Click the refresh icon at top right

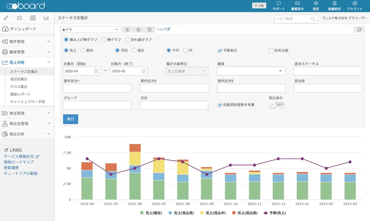pyautogui.click(x=359, y=30)
